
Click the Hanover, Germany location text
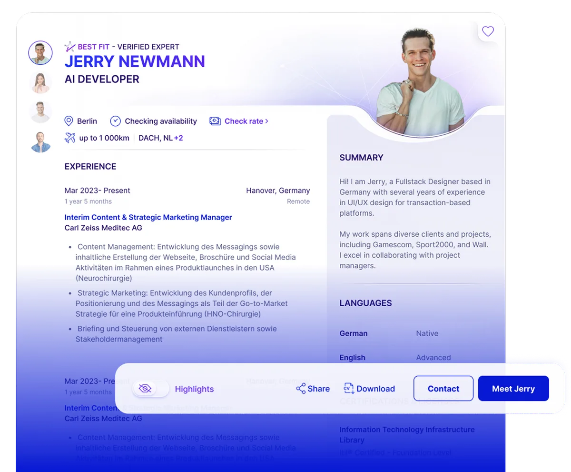[x=278, y=191]
